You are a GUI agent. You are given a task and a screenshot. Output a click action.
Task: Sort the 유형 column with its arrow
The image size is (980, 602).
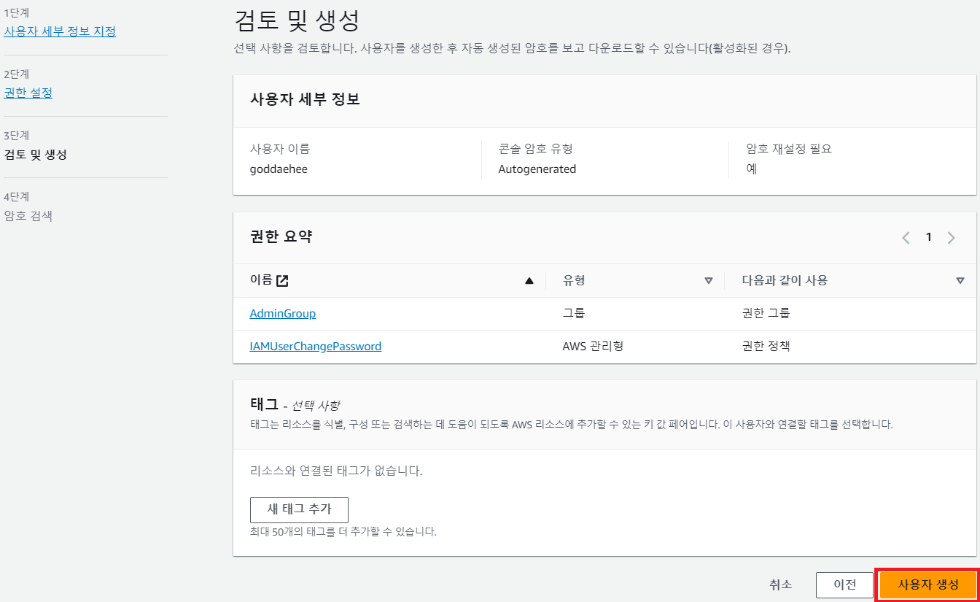tap(708, 280)
